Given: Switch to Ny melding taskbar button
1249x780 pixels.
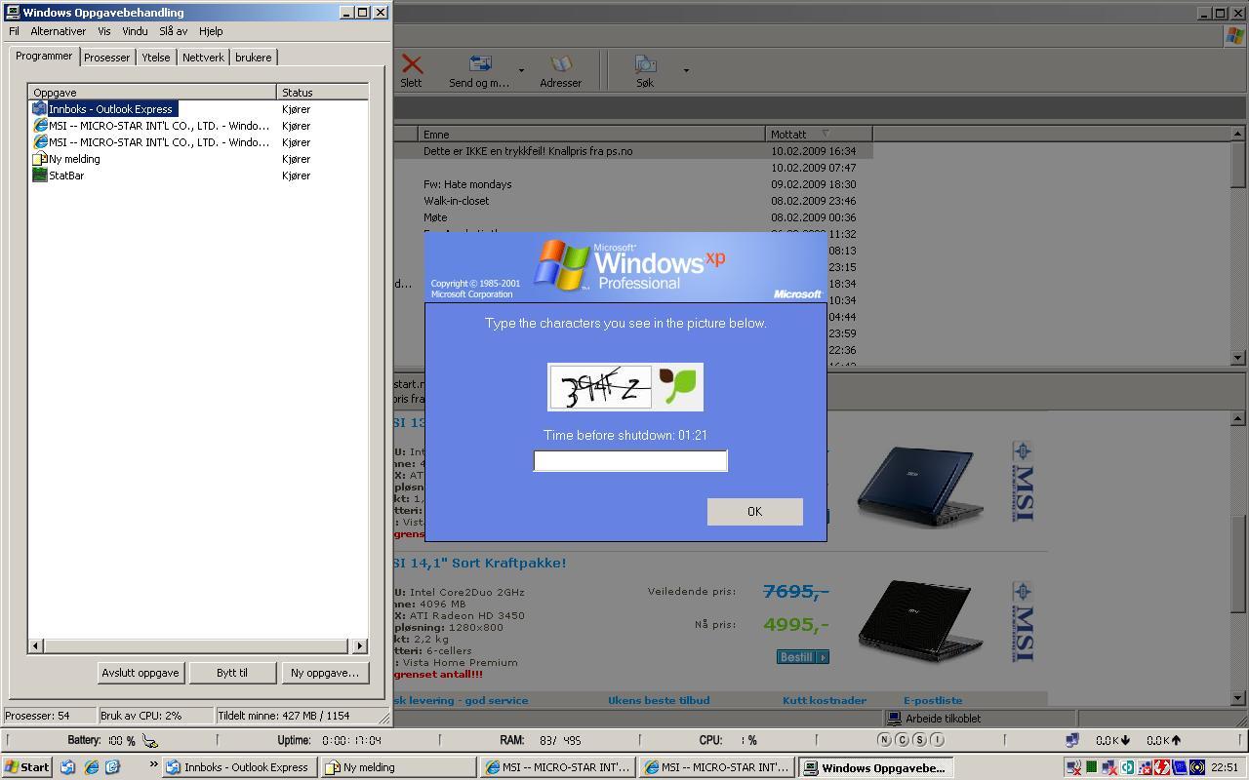Looking at the screenshot, I should [x=399, y=767].
